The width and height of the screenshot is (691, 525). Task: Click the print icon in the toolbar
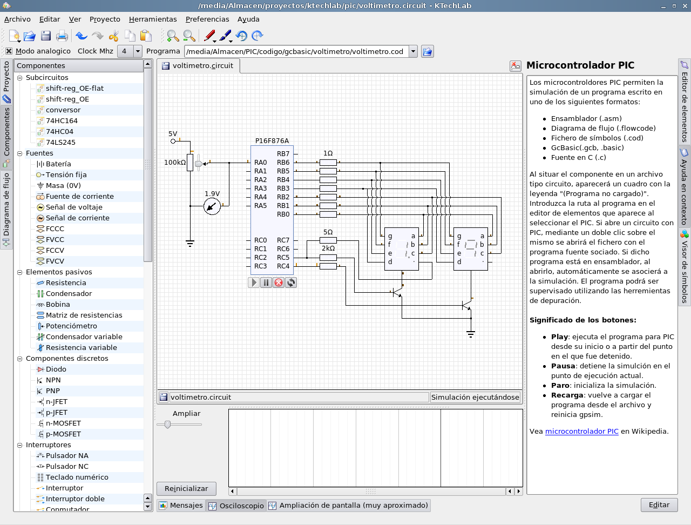[62, 36]
